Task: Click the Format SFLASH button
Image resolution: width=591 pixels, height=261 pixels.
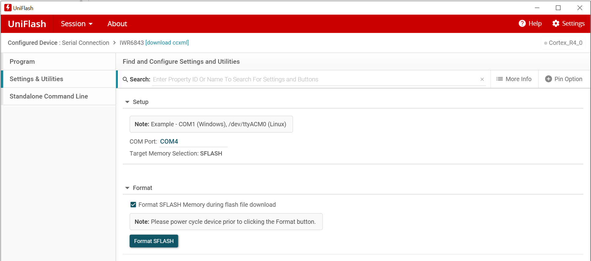Action: [x=154, y=241]
